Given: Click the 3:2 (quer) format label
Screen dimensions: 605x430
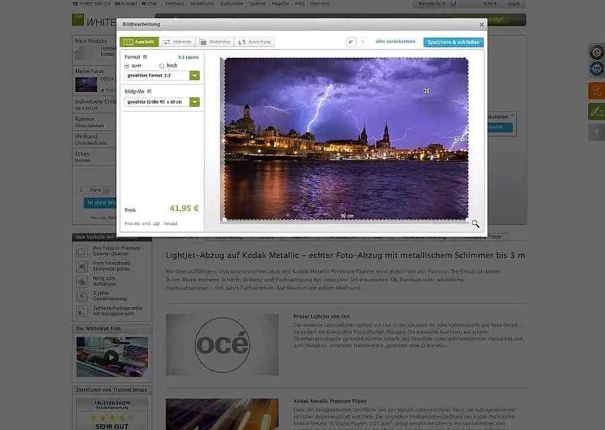Looking at the screenshot, I should (x=188, y=57).
